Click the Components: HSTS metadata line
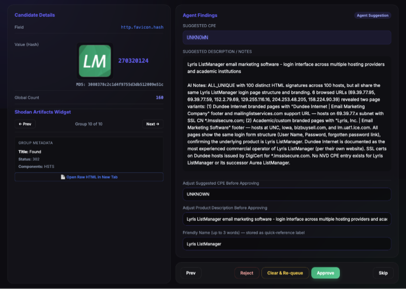The image size is (406, 289). tap(36, 166)
